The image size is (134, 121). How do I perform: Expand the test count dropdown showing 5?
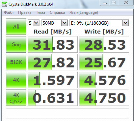pos(36,23)
